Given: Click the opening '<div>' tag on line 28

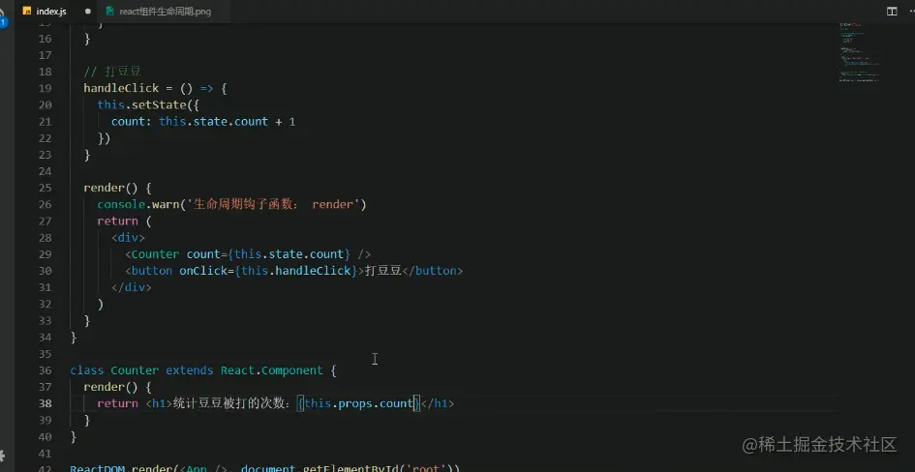Looking at the screenshot, I should click(129, 238).
